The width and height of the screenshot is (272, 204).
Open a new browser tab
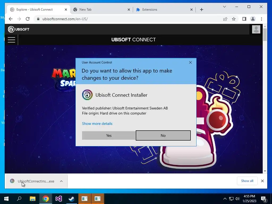point(201,10)
